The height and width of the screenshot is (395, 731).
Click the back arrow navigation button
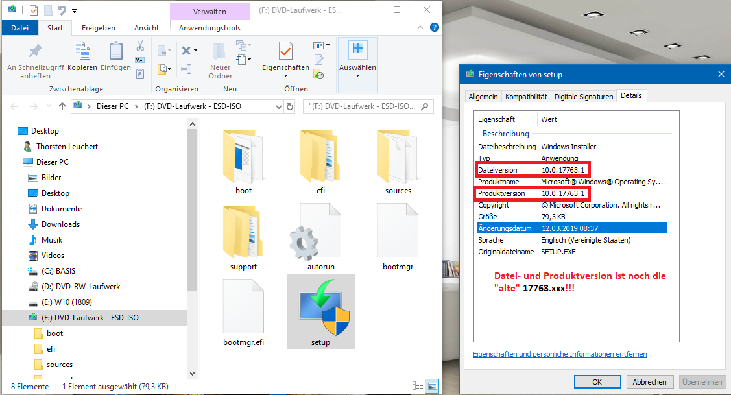(x=14, y=106)
